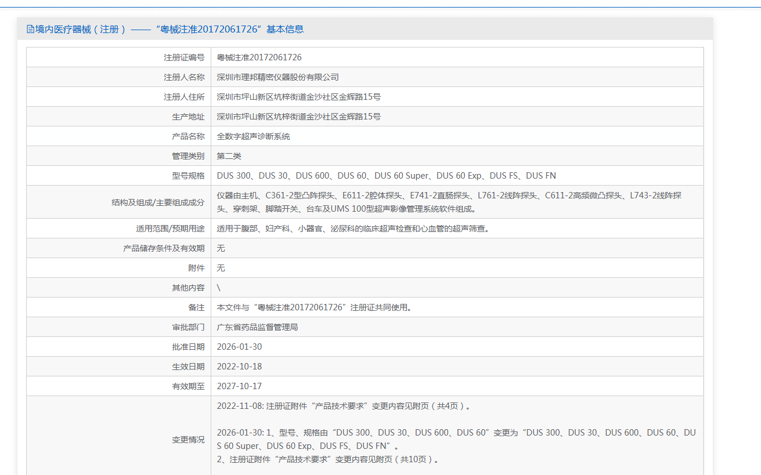Select the 附件 label cell

[x=118, y=268]
